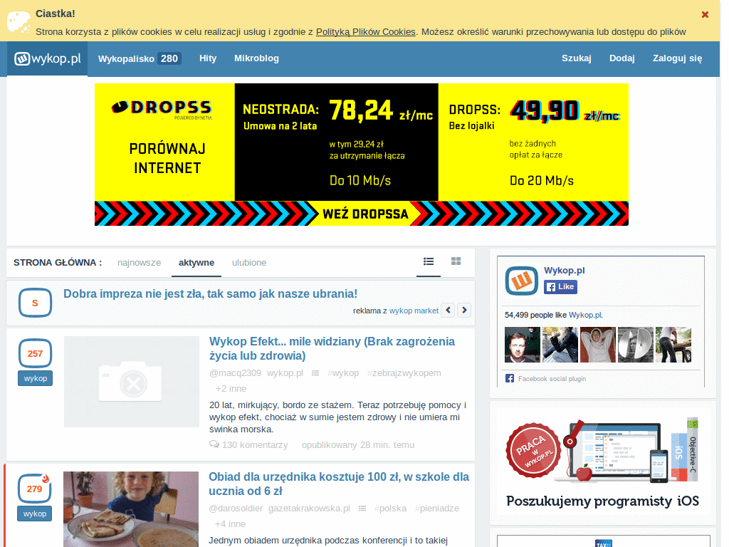Click second Facebook fan photo
The height and width of the screenshot is (547, 729).
pyautogui.click(x=560, y=345)
